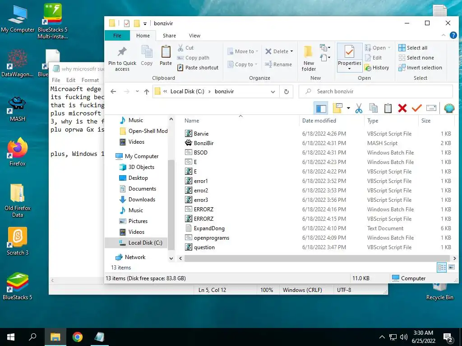Click the Open-Shell seashell icon

(x=449, y=108)
